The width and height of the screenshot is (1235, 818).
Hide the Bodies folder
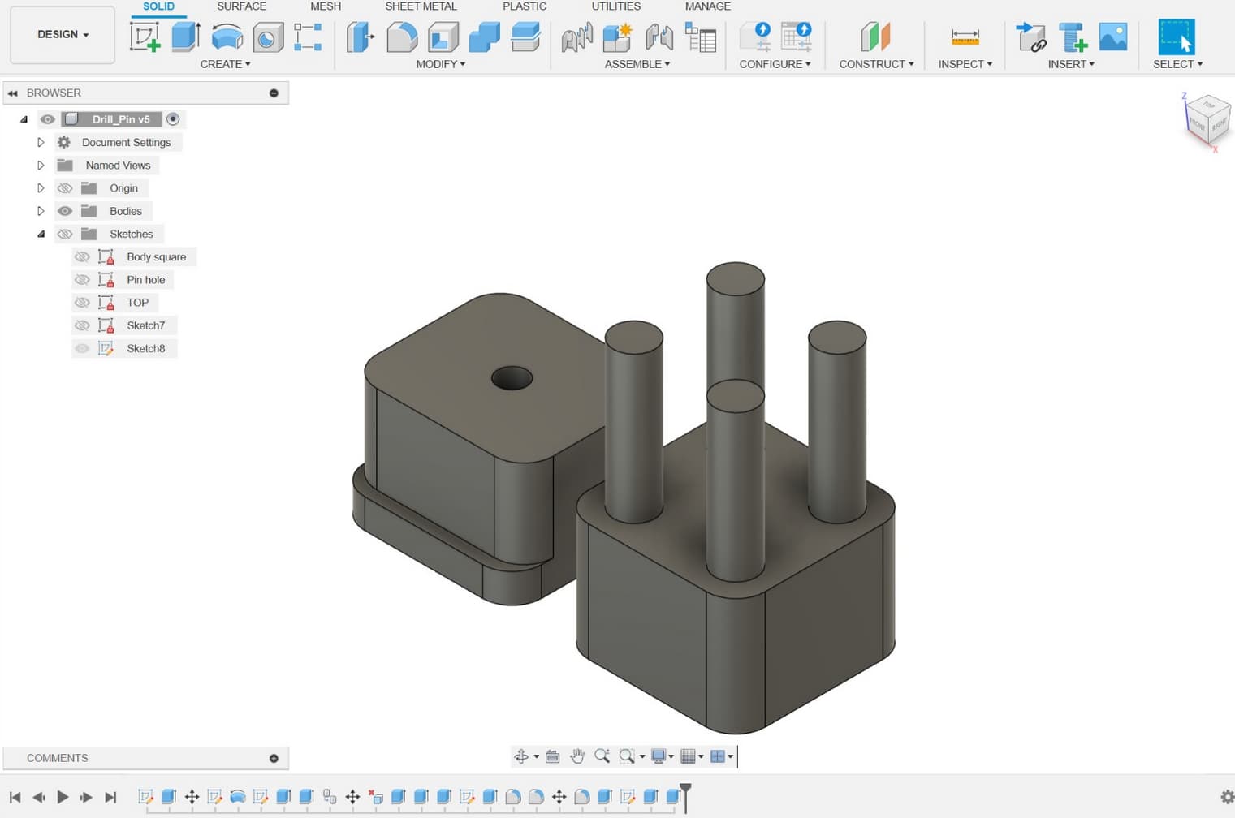65,211
